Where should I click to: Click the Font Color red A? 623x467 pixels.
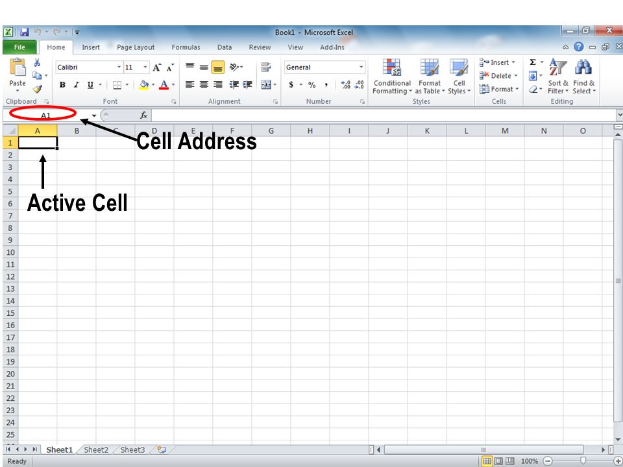[x=164, y=84]
